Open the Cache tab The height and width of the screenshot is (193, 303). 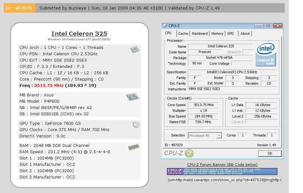[183, 33]
